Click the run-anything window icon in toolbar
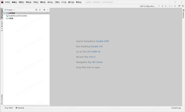 click(179, 6)
